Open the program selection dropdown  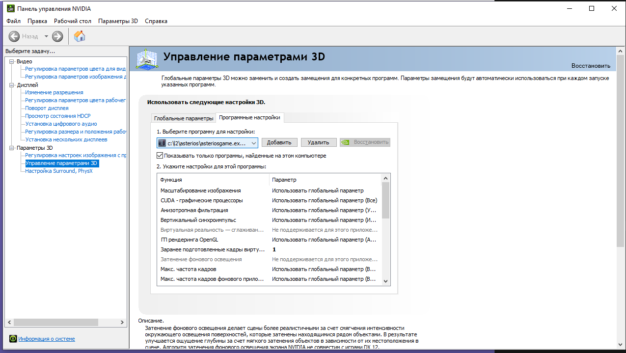point(253,142)
